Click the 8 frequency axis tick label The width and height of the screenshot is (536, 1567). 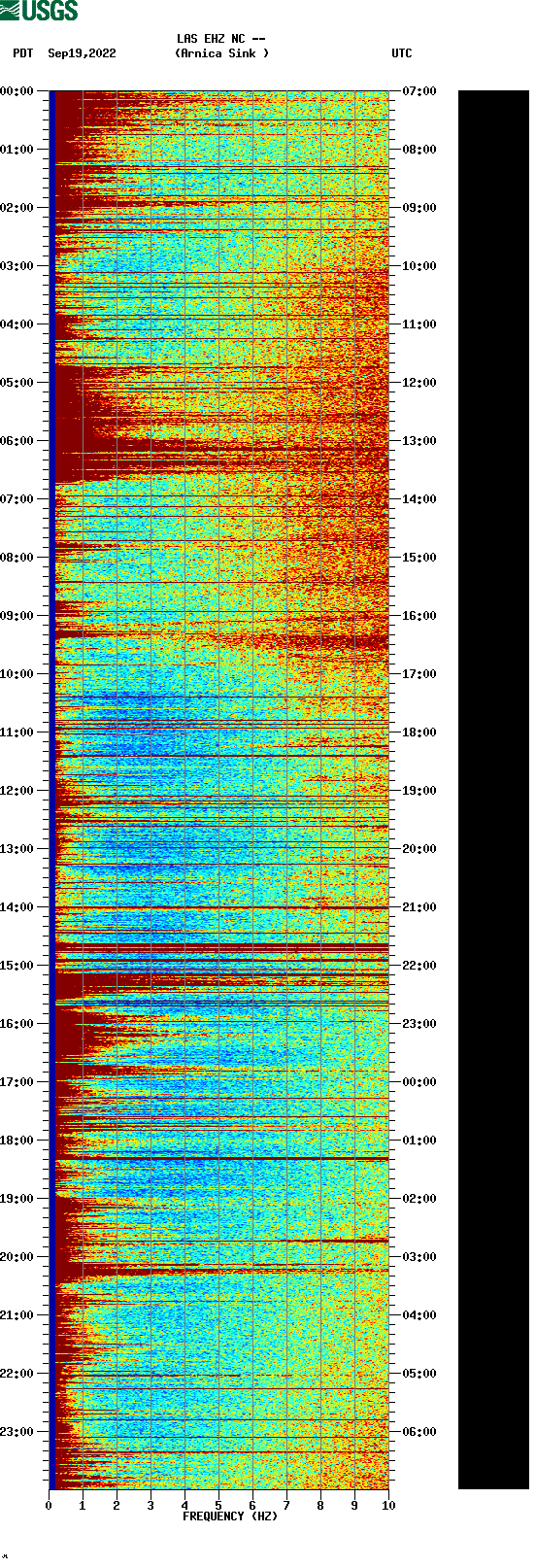320,1506
